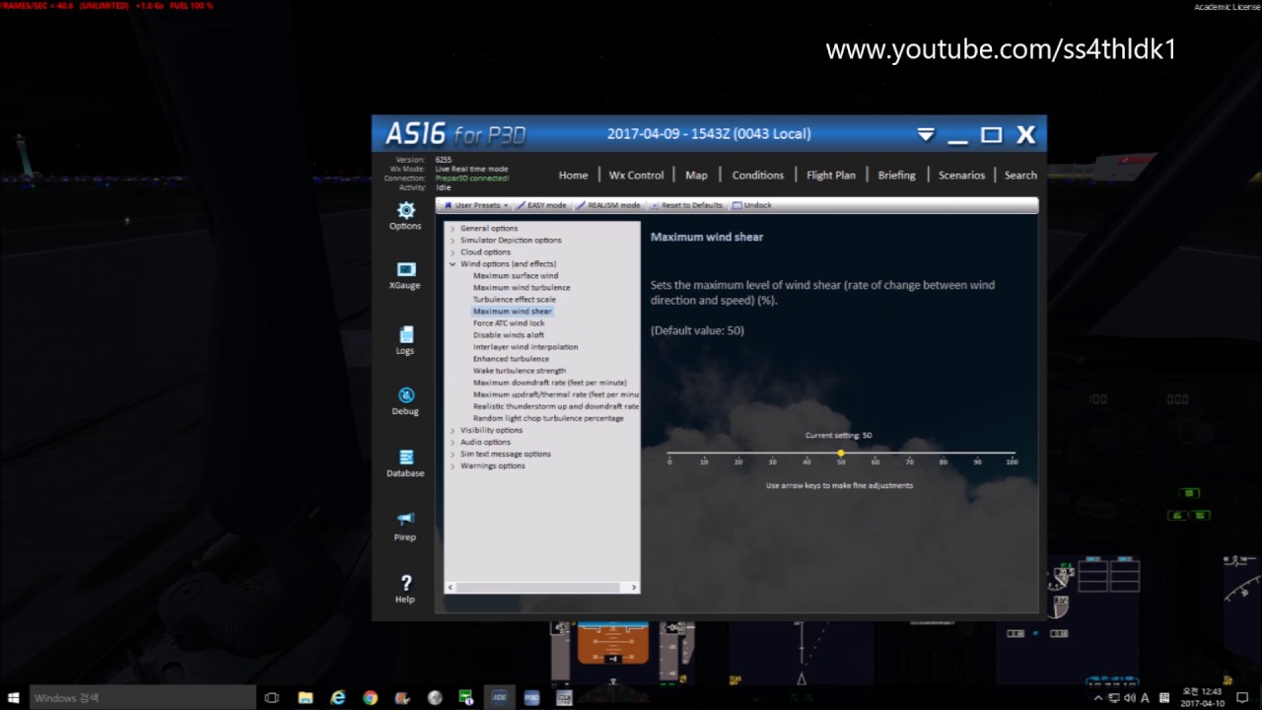
Task: Launch Google Chrome from the taskbar
Action: 370,697
